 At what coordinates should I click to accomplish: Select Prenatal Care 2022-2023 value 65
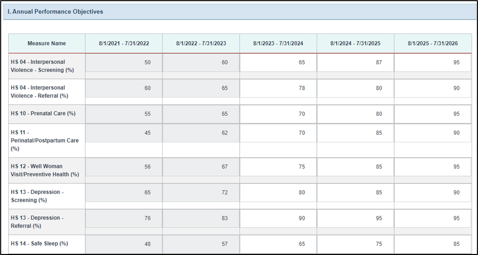[x=201, y=114]
